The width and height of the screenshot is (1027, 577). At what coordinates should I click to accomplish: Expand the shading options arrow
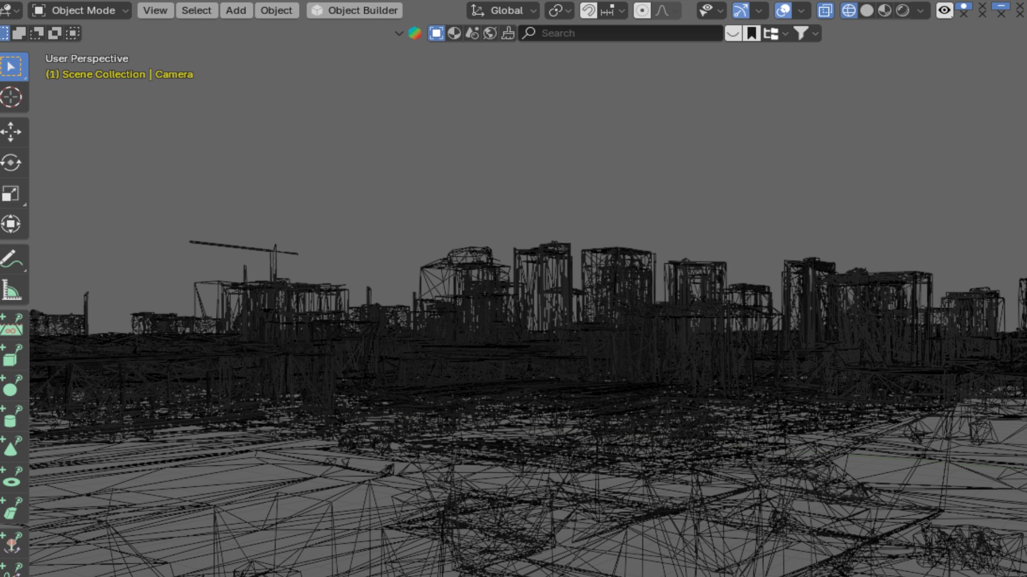point(921,10)
